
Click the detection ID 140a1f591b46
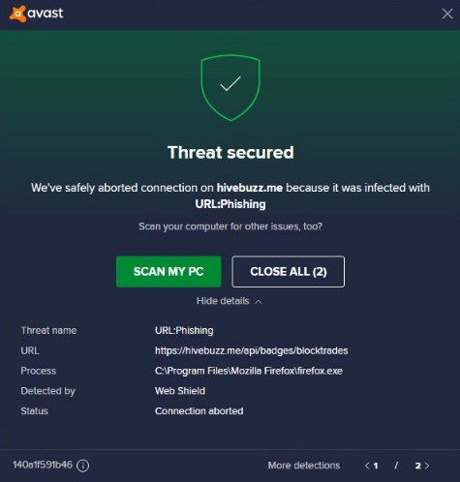pyautogui.click(x=43, y=465)
